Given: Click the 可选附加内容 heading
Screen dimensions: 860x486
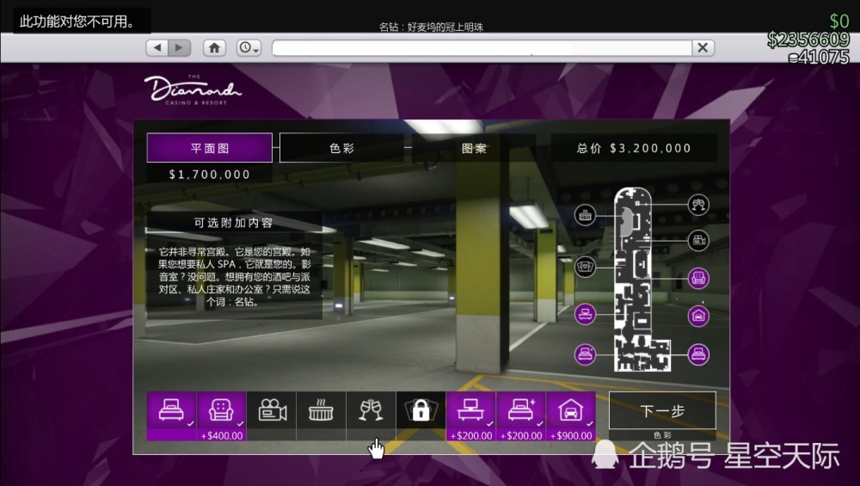Looking at the screenshot, I should coord(233,223).
